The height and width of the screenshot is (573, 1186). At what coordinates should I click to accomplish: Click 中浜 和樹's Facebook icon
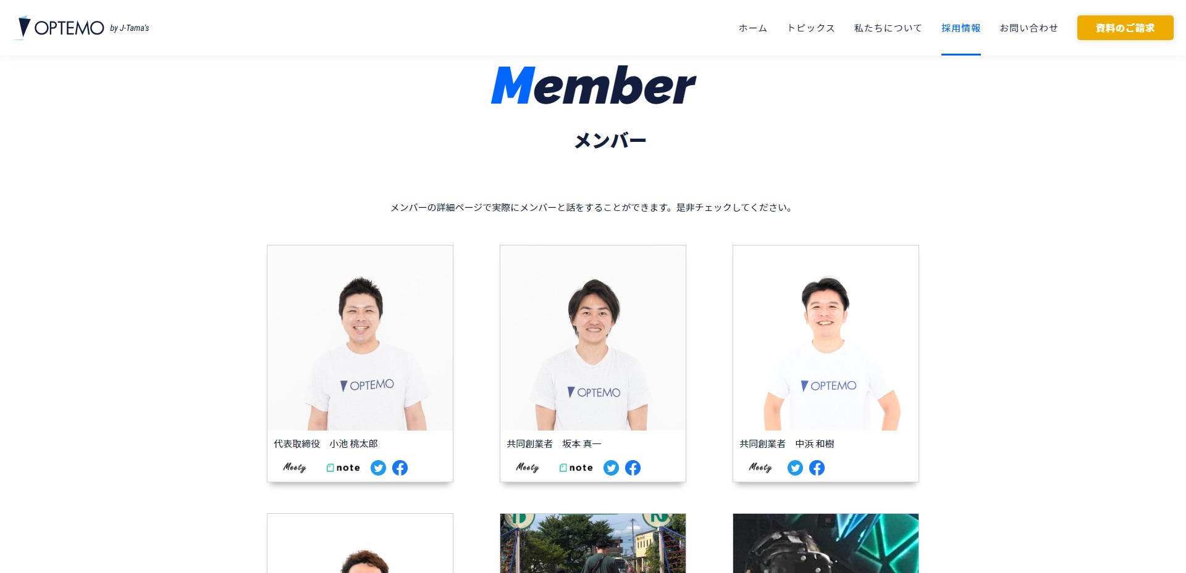coord(817,468)
